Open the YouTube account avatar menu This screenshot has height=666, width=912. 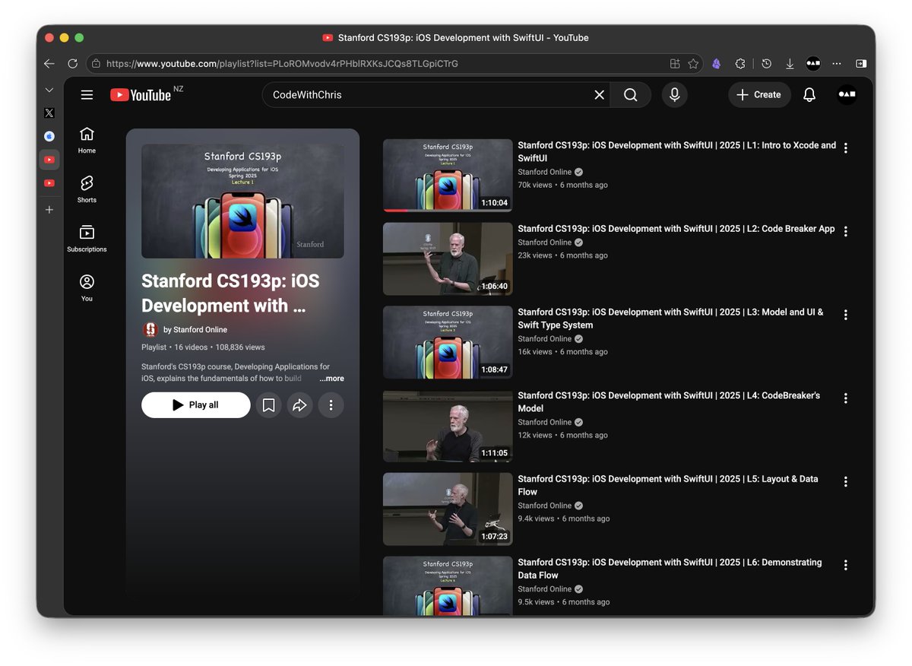[847, 95]
